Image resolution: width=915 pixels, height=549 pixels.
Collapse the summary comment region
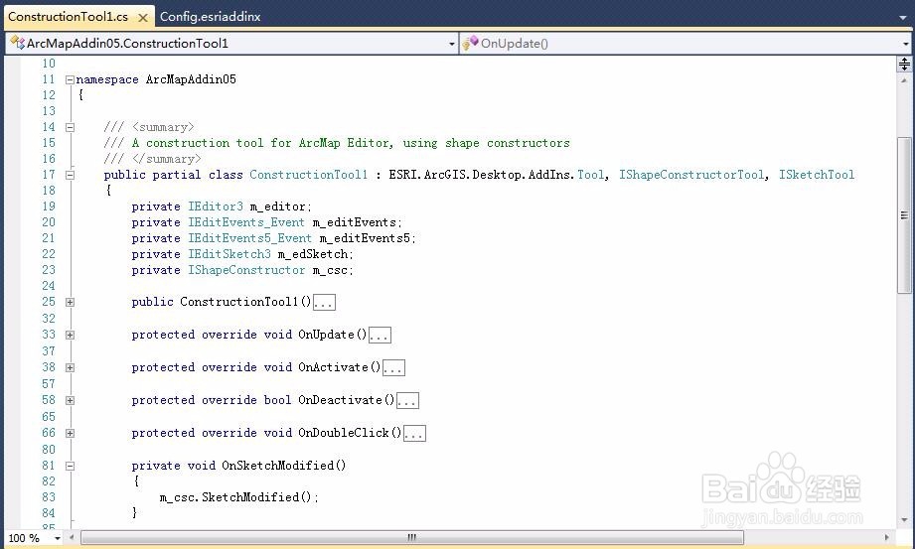point(70,127)
